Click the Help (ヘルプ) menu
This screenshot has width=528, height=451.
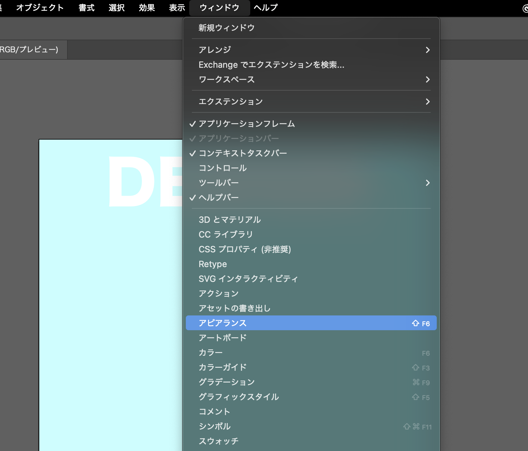click(x=266, y=8)
